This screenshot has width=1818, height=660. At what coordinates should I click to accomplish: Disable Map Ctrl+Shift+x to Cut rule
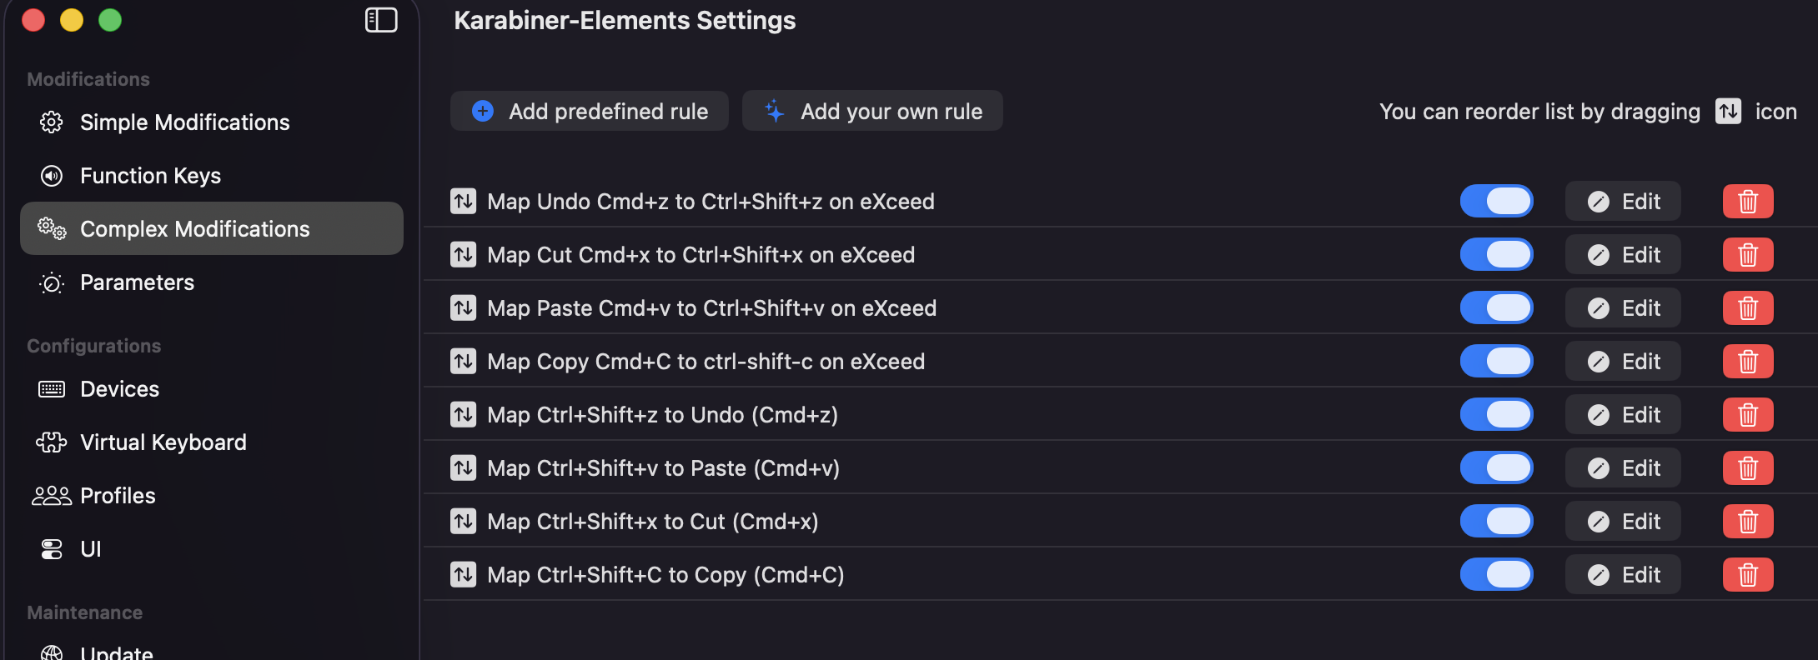click(x=1496, y=522)
